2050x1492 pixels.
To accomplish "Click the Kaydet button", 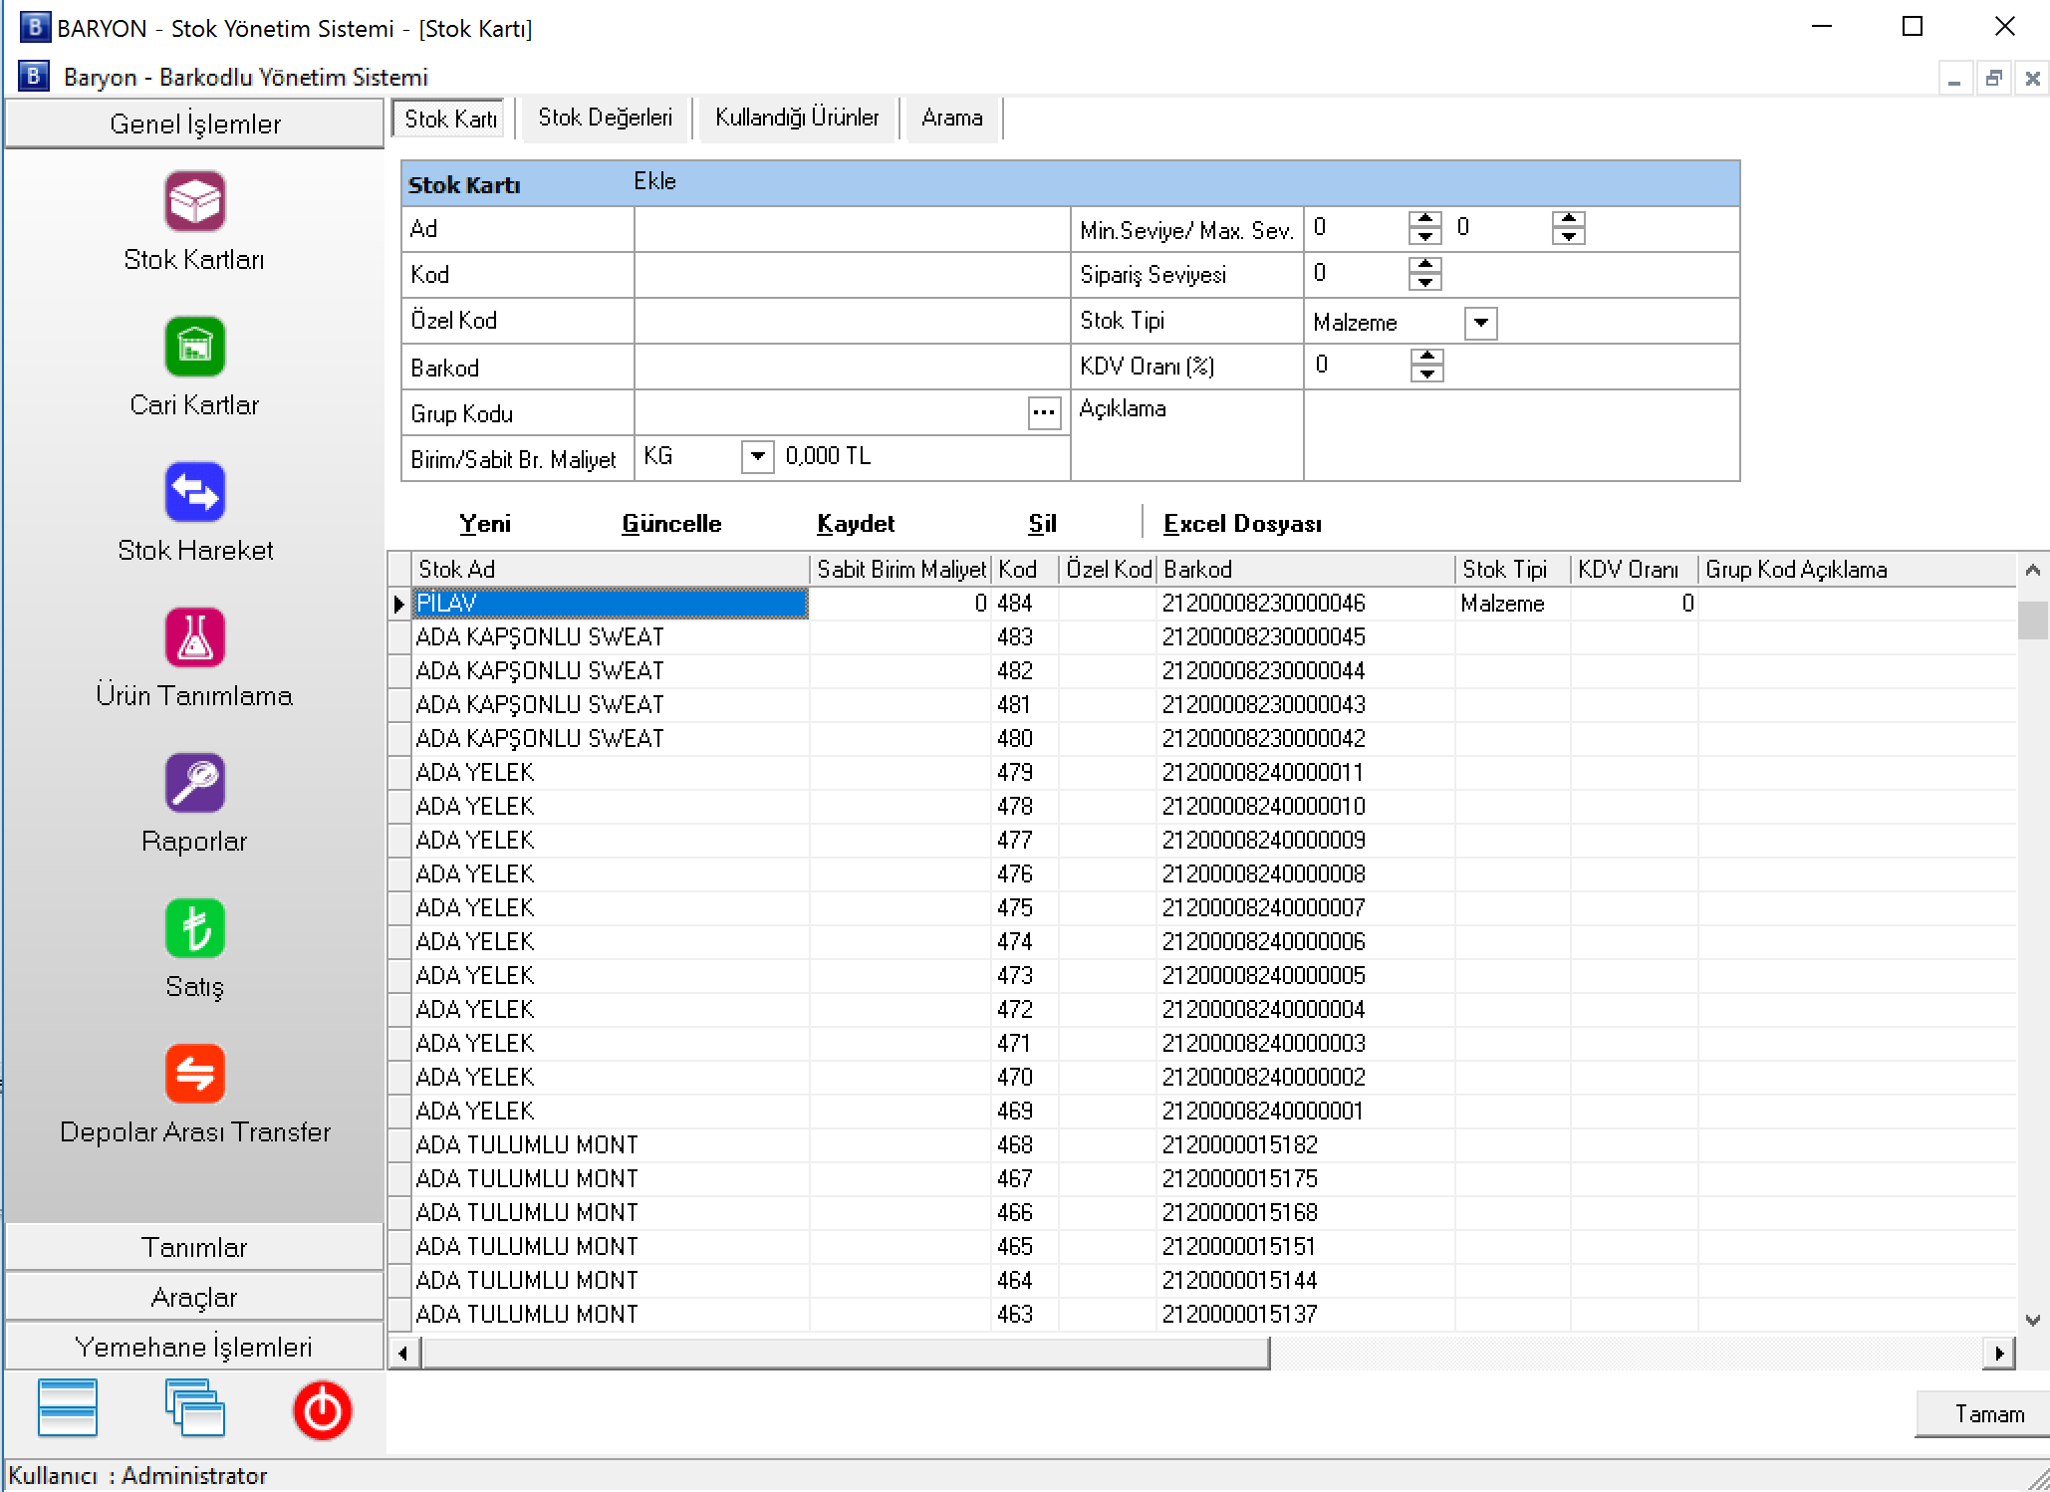I will tap(856, 524).
